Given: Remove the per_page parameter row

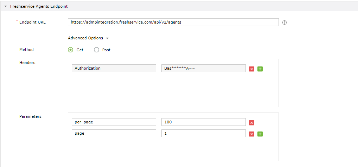Looking at the screenshot, I should point(251,123).
